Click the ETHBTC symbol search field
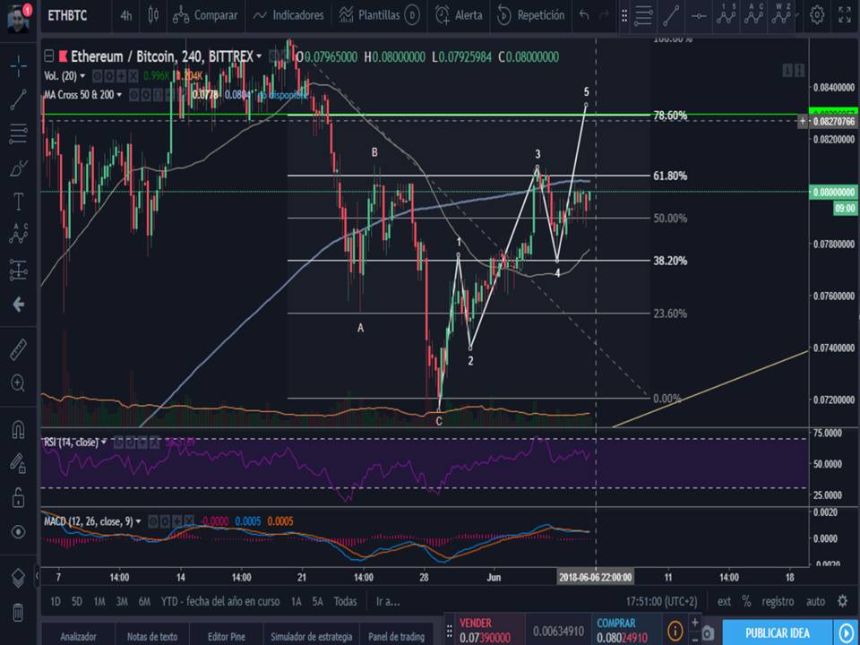 point(67,15)
